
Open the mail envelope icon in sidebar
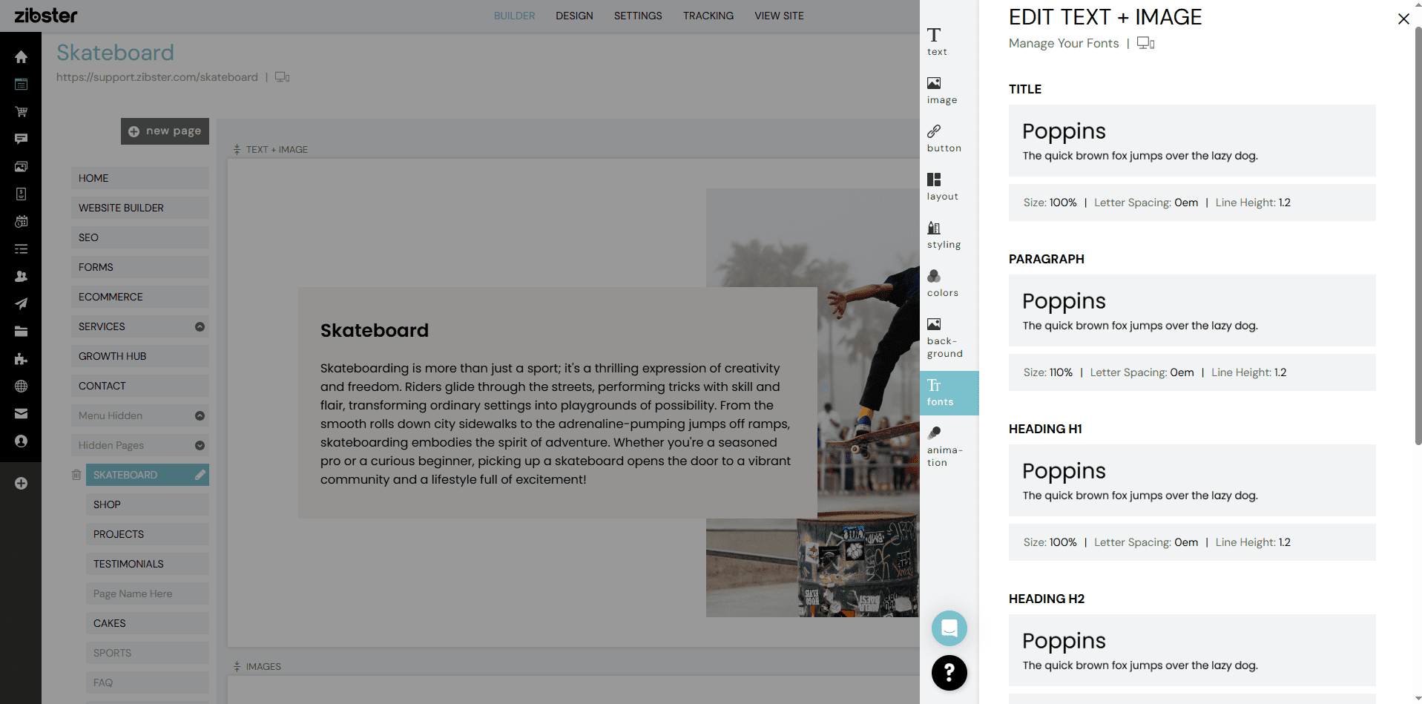click(21, 413)
